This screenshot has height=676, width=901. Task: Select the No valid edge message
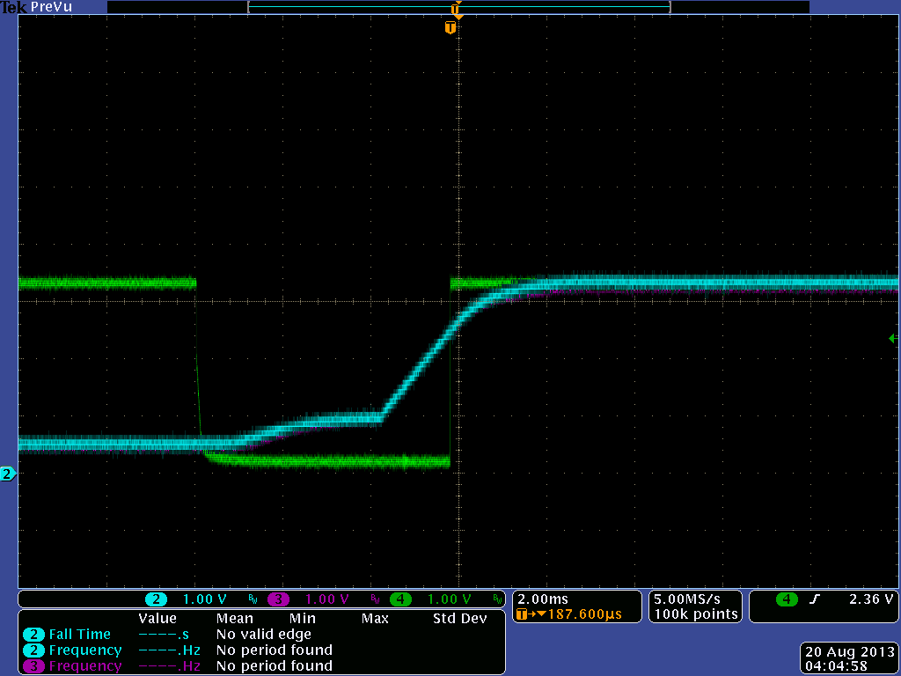click(x=264, y=635)
